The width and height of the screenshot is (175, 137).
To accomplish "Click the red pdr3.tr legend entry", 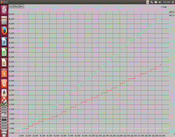I will click(172, 12).
